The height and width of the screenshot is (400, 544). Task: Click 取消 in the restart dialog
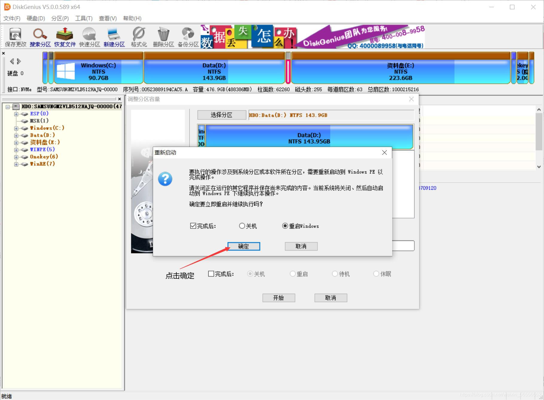tap(301, 246)
